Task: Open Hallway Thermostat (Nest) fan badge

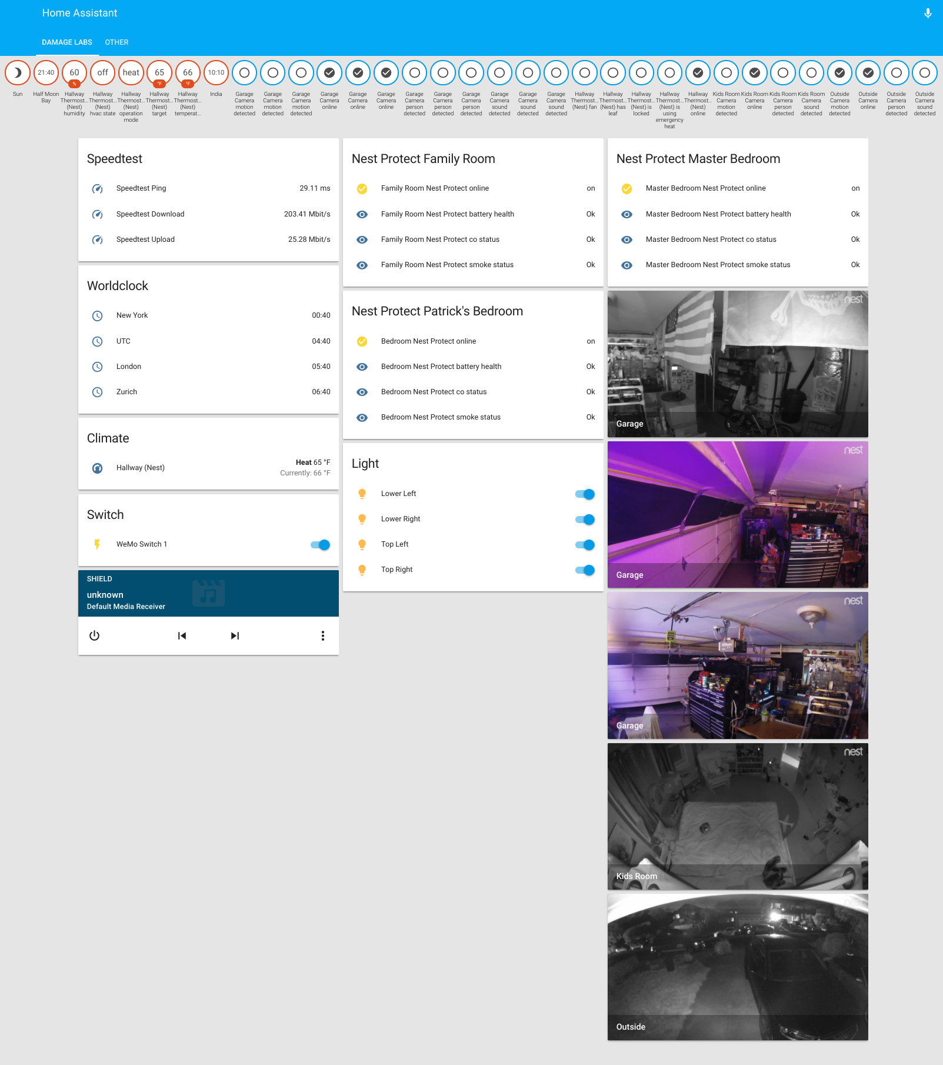Action: pyautogui.click(x=584, y=73)
